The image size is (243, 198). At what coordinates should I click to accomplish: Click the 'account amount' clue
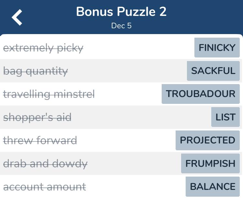point(45,187)
